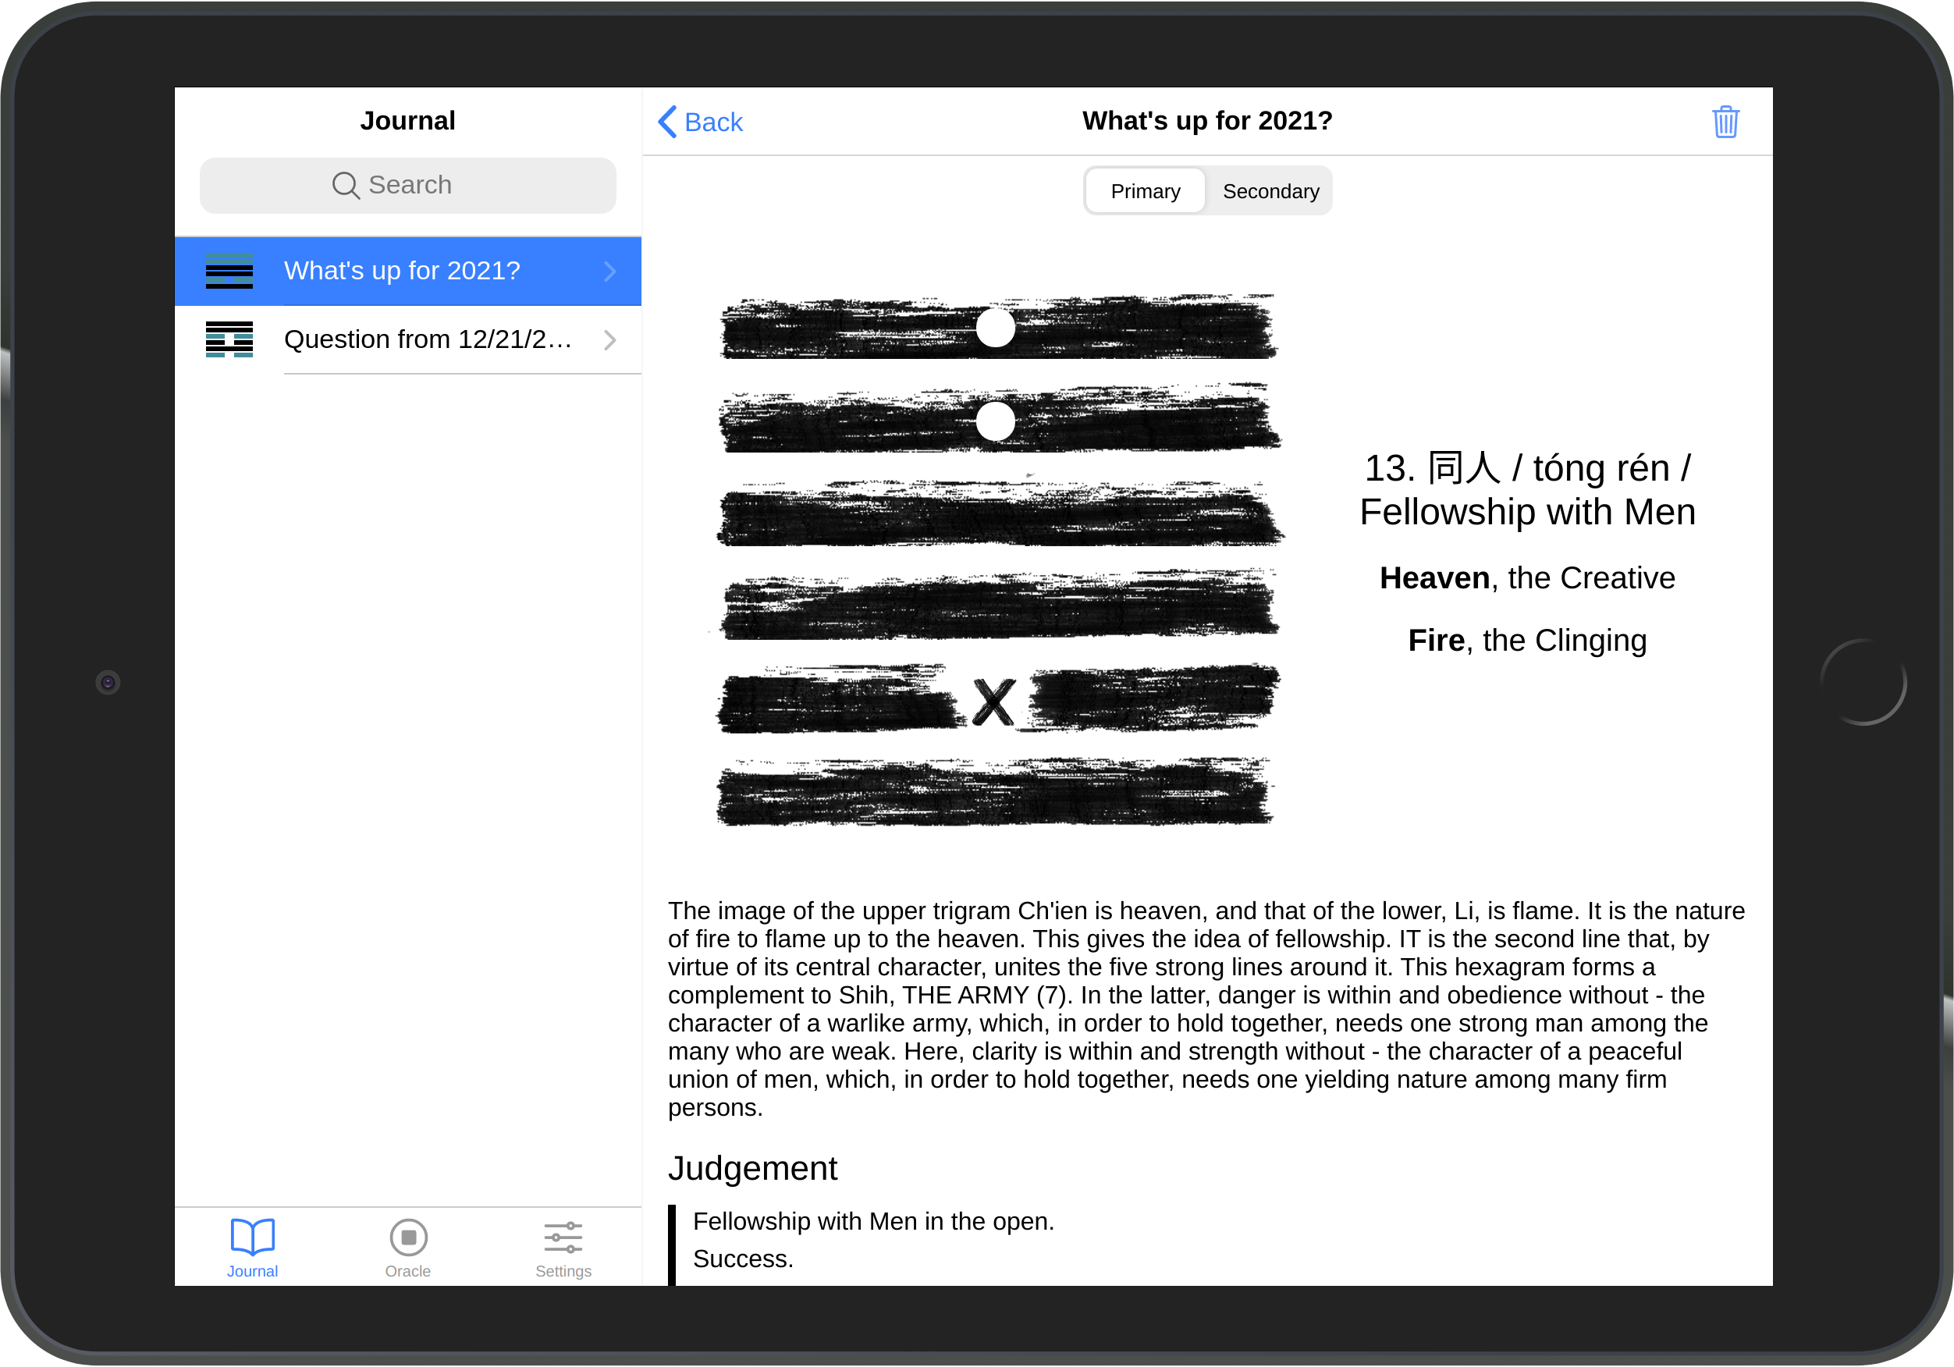Tap the three-line icon on 'Question from 12/21/2...'
1954x1367 pixels.
230,339
